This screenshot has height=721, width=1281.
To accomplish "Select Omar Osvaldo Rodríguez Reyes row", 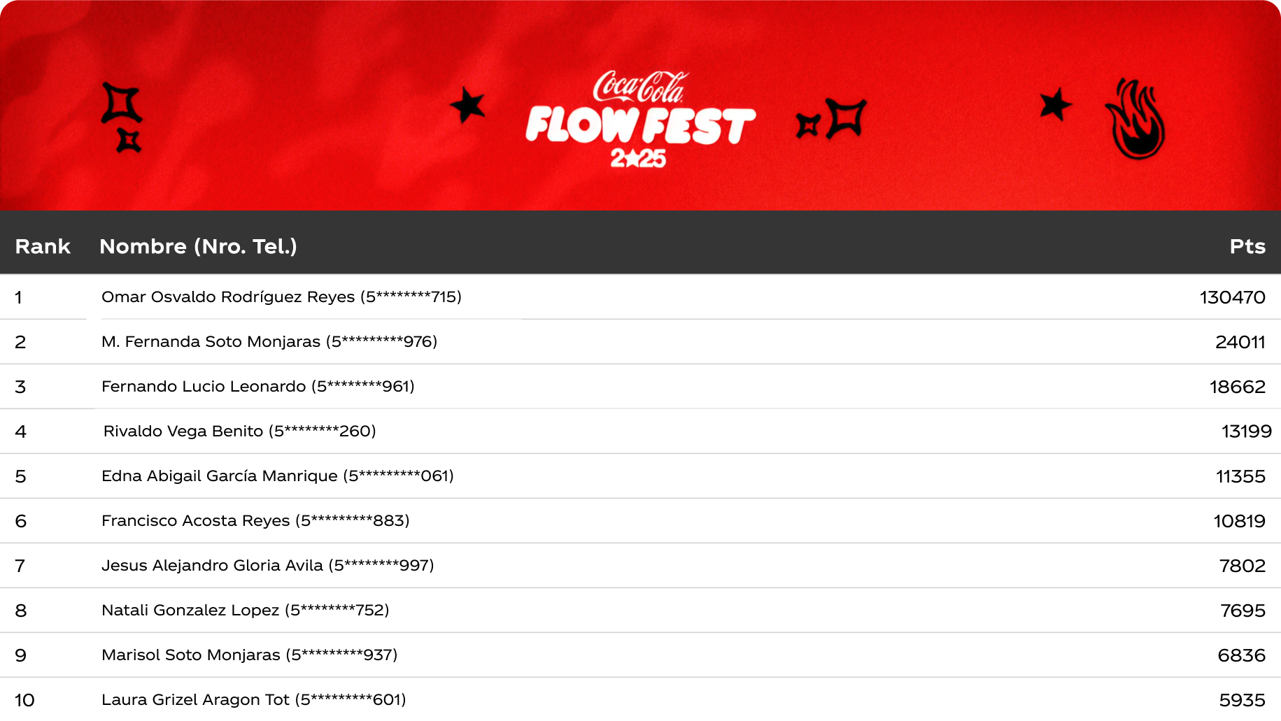I will coord(281,297).
